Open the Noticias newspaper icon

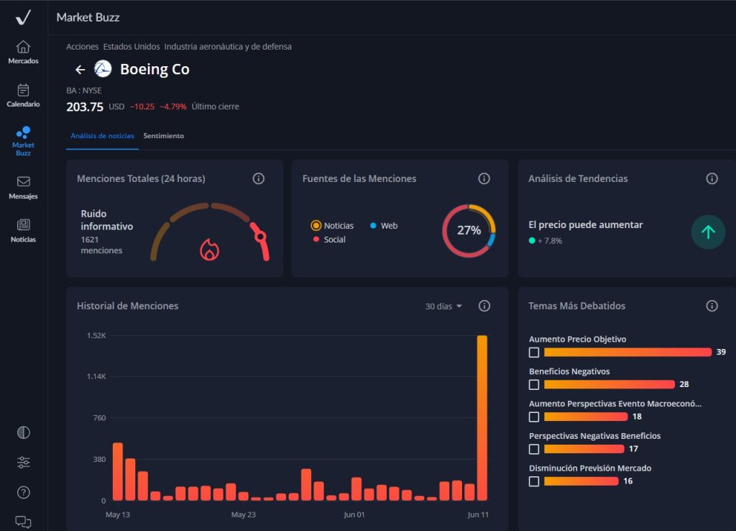pos(23,224)
